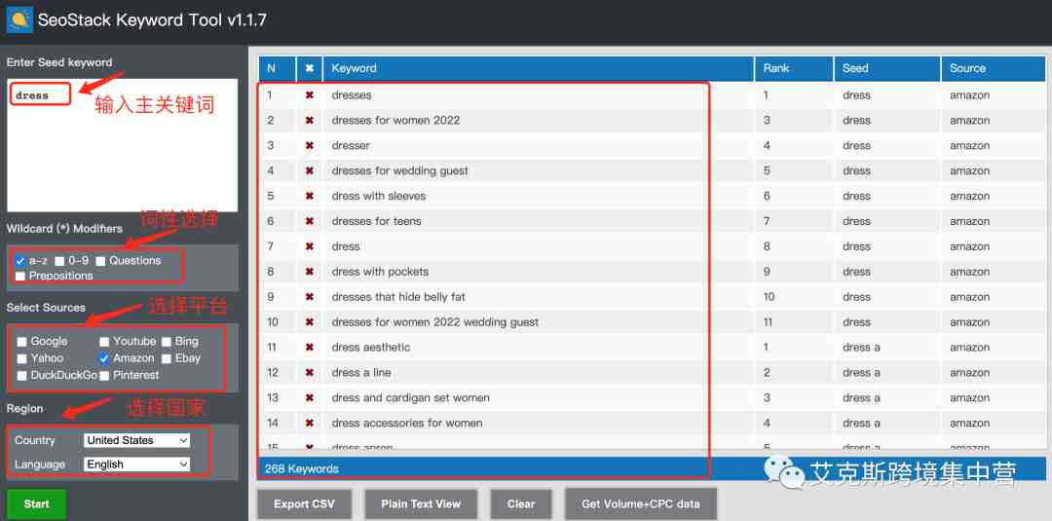The width and height of the screenshot is (1052, 521).
Task: Click seed cell 'dress a' in row 11
Action: 861,348
